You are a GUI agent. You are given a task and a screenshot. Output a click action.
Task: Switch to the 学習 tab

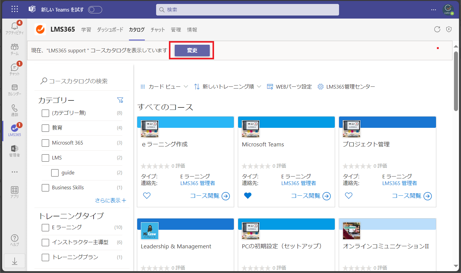pyautogui.click(x=86, y=30)
